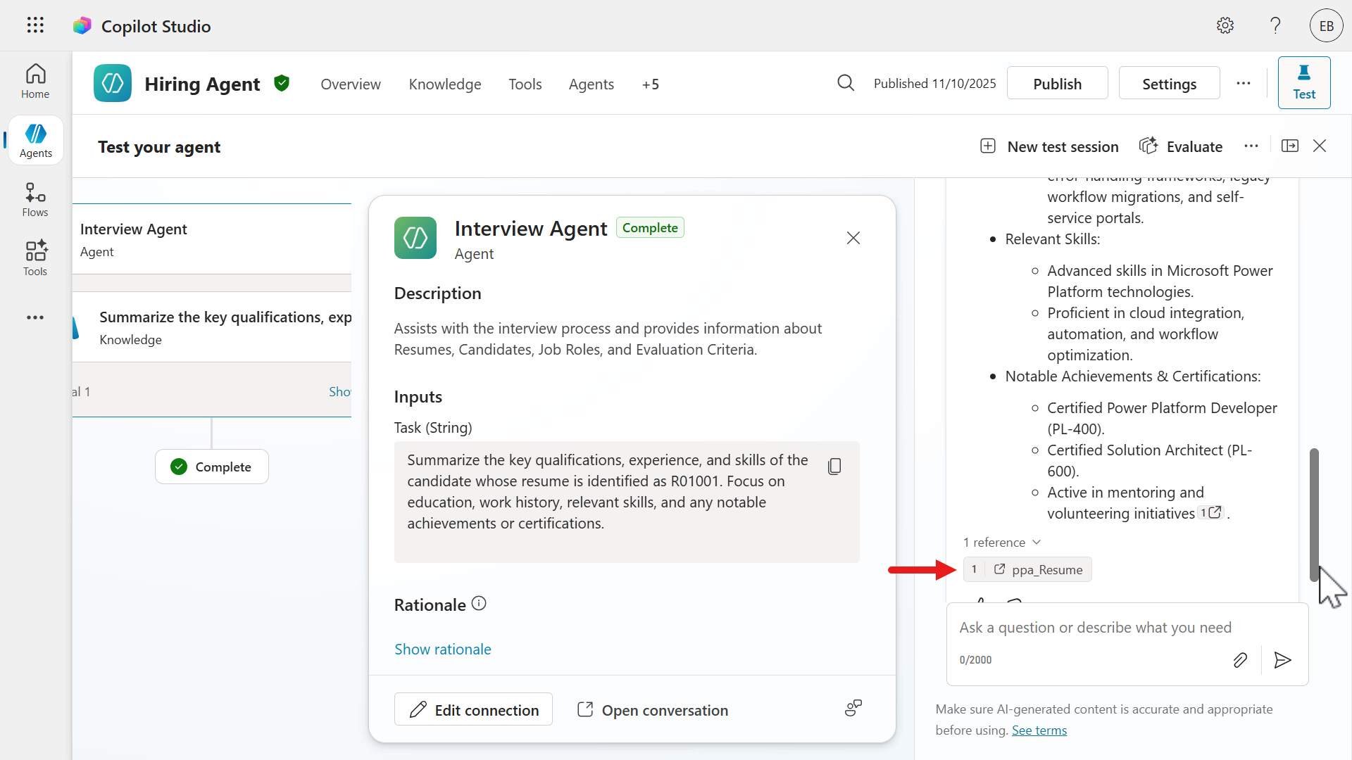This screenshot has width=1352, height=760.
Task: Copy the Task input text
Action: [834, 467]
